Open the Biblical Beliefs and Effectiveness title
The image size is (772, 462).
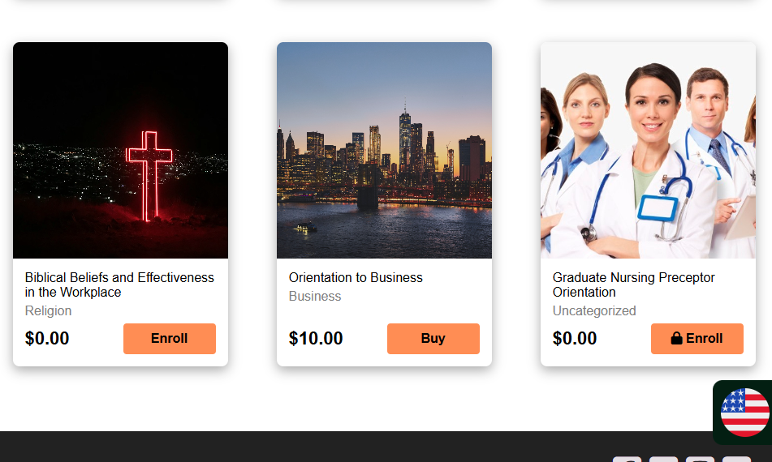point(119,284)
